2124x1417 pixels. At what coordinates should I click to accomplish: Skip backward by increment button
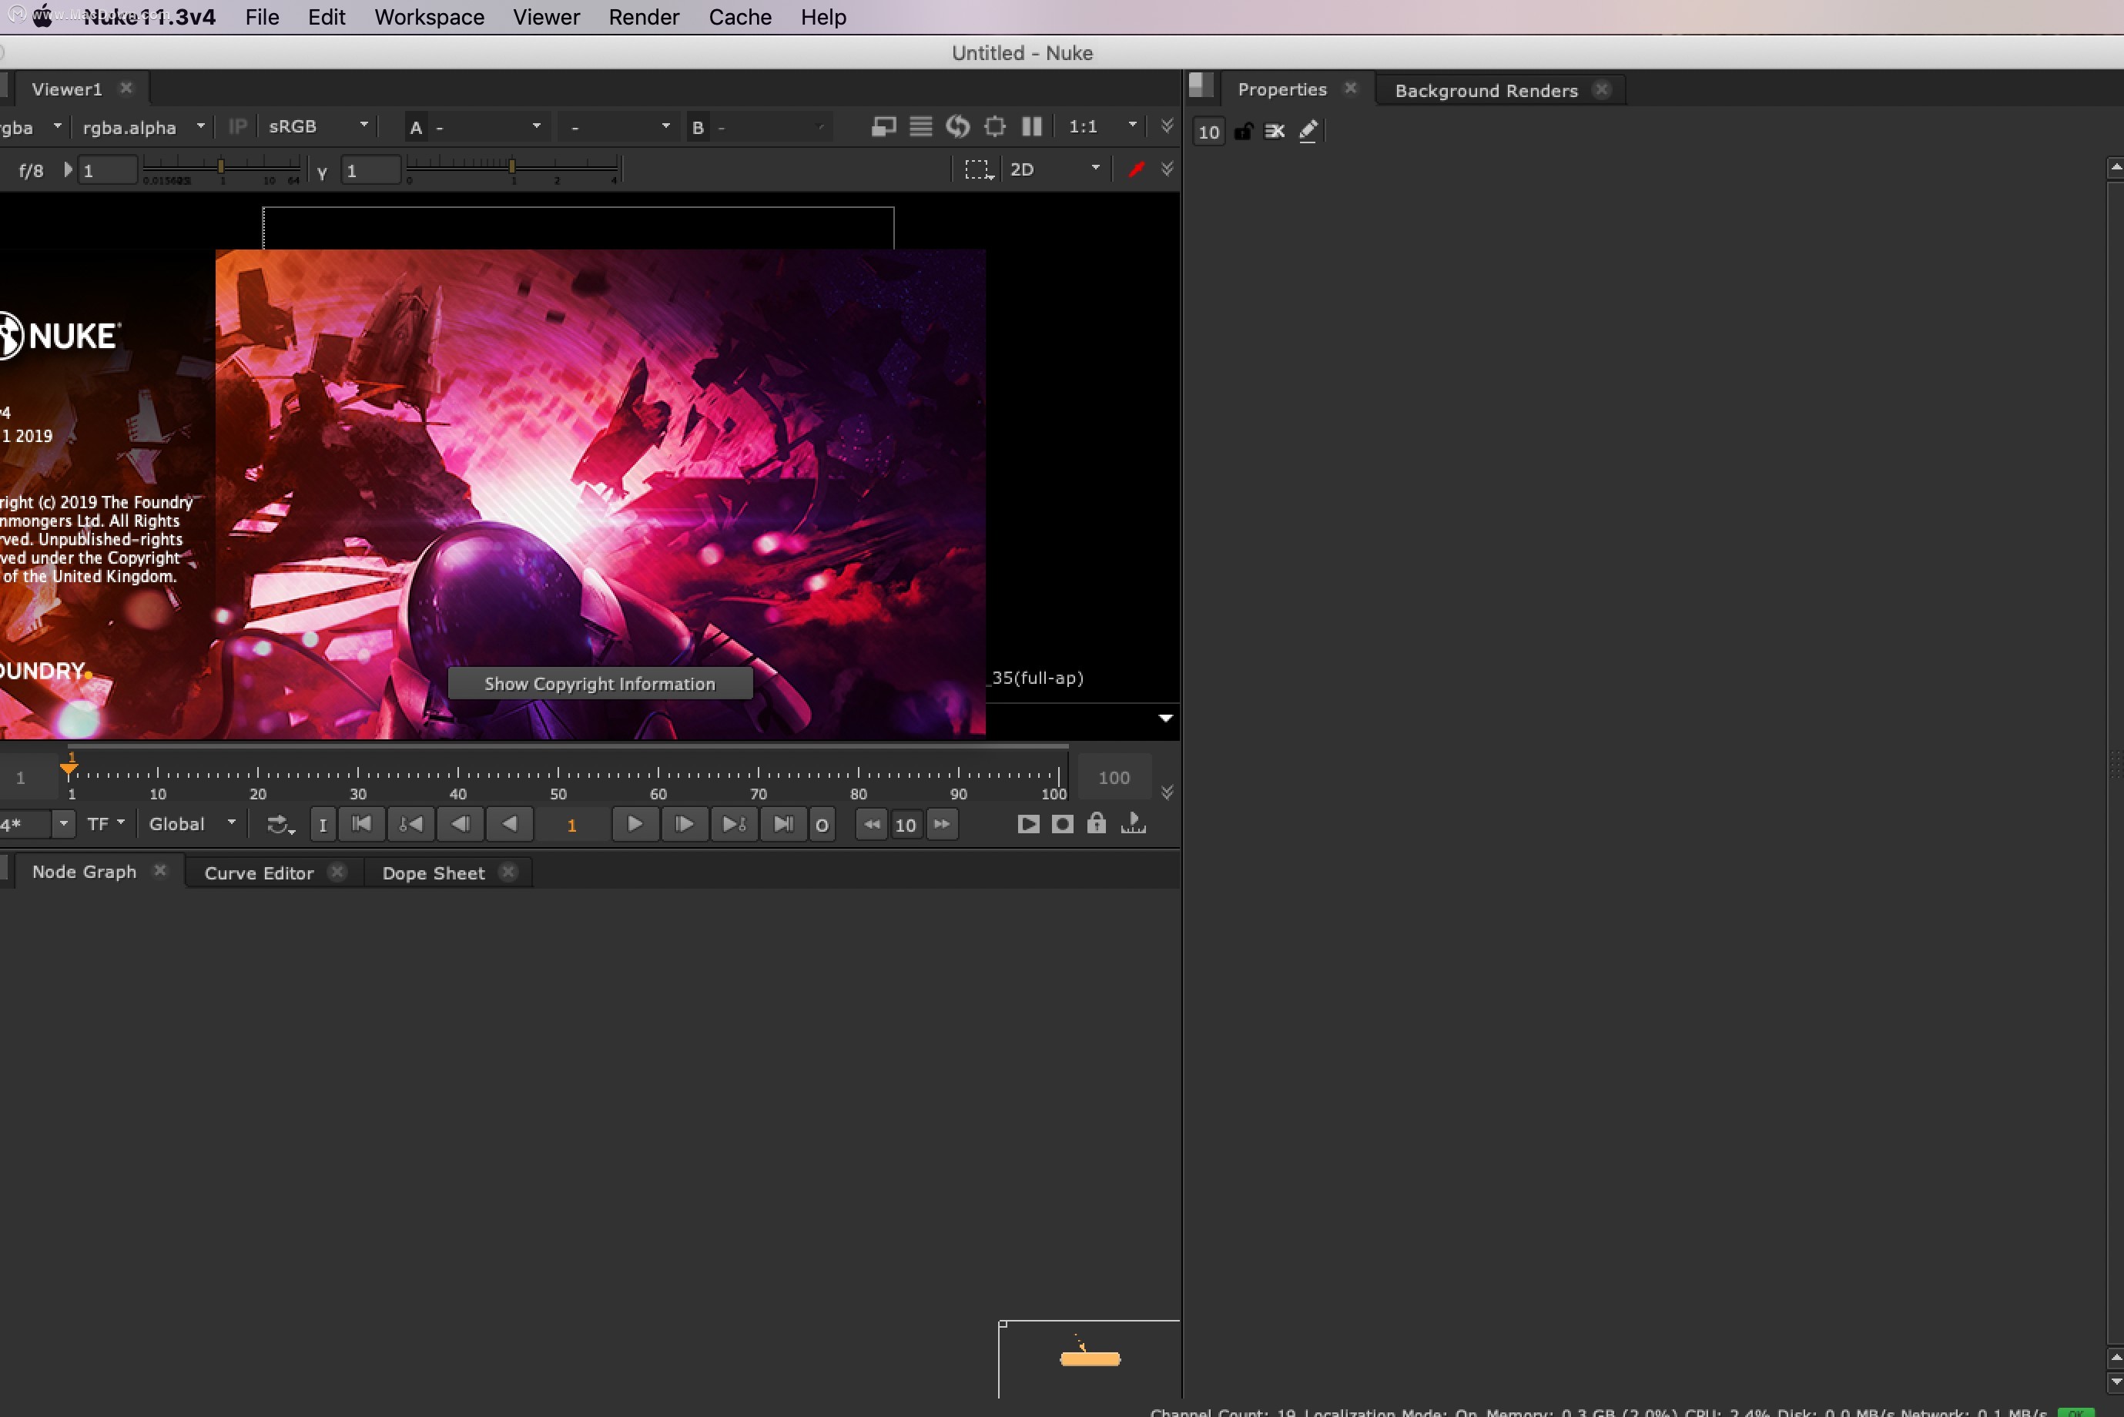pyautogui.click(x=871, y=824)
